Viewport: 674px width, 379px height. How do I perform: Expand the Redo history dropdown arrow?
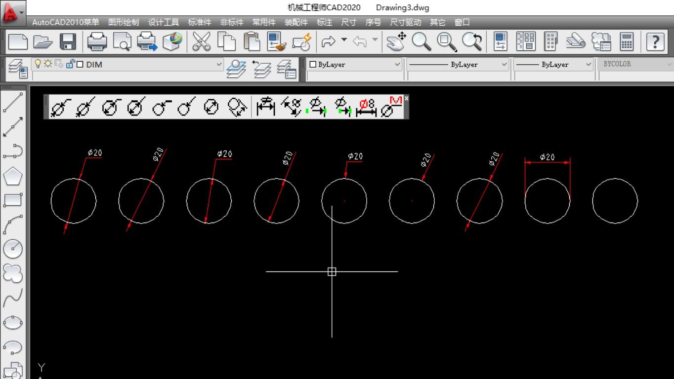[344, 39]
